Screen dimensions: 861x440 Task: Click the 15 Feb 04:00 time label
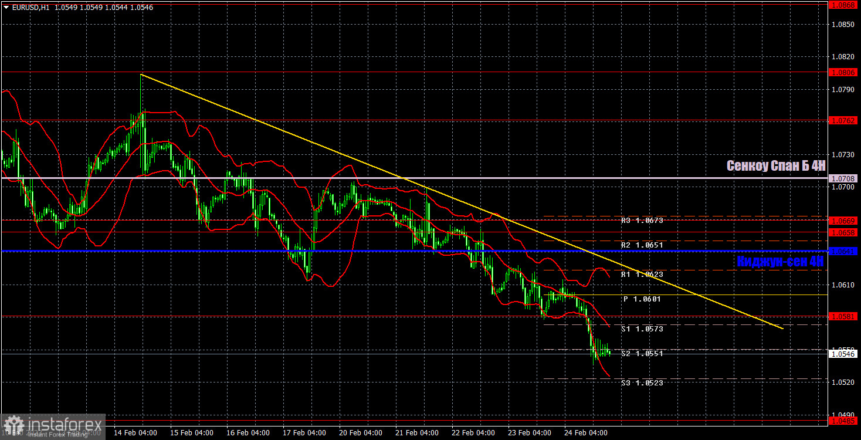(x=192, y=433)
